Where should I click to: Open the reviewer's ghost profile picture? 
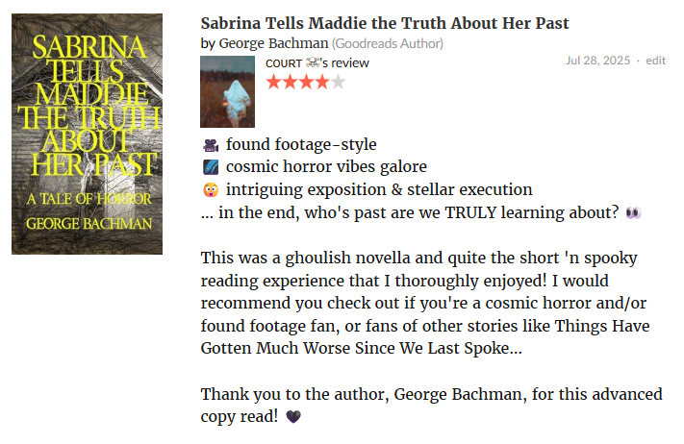pyautogui.click(x=227, y=92)
